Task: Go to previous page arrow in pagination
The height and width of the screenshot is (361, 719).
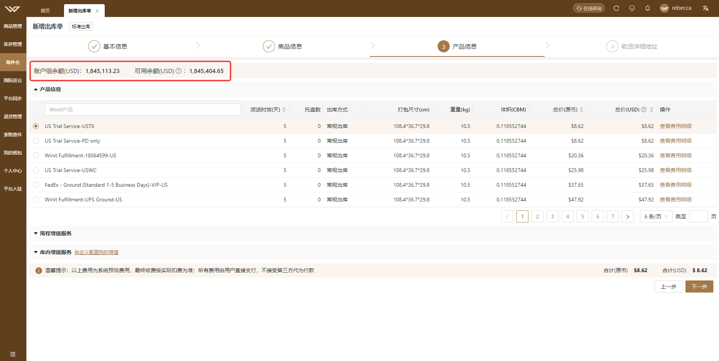Action: tap(507, 216)
